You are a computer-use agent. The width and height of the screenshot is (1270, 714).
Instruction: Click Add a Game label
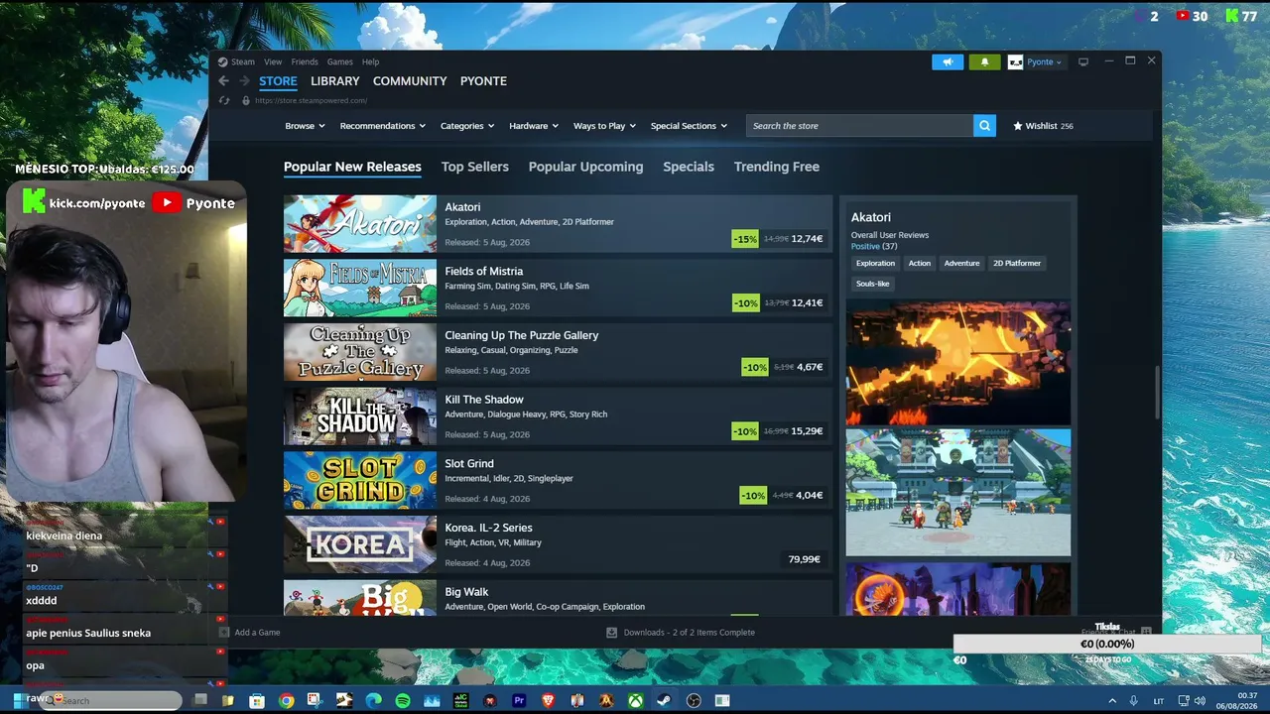[257, 633]
